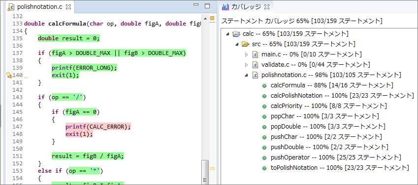Click the main.c file icon
Image resolution: width=418 pixels, height=185 pixels.
tap(256, 54)
